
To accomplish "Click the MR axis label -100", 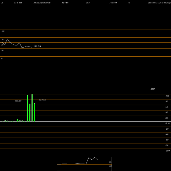I will [x=168, y=151].
